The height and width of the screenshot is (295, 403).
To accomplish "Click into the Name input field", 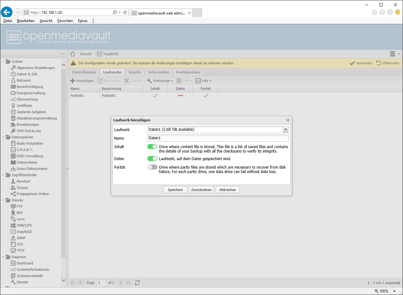I will [x=218, y=138].
